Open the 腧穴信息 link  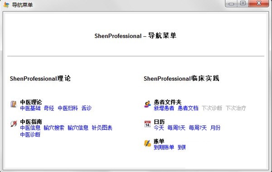pos(78,128)
